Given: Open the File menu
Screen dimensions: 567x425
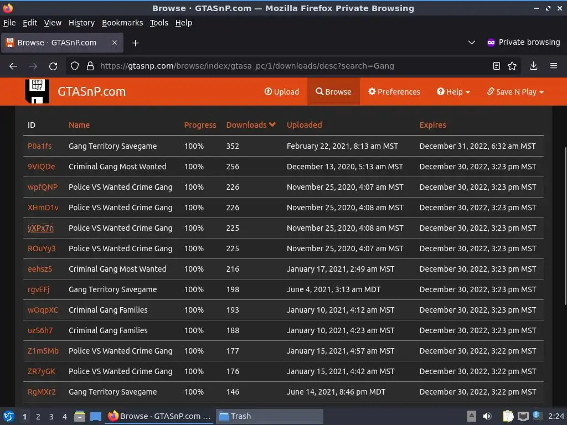Looking at the screenshot, I should click(9, 23).
